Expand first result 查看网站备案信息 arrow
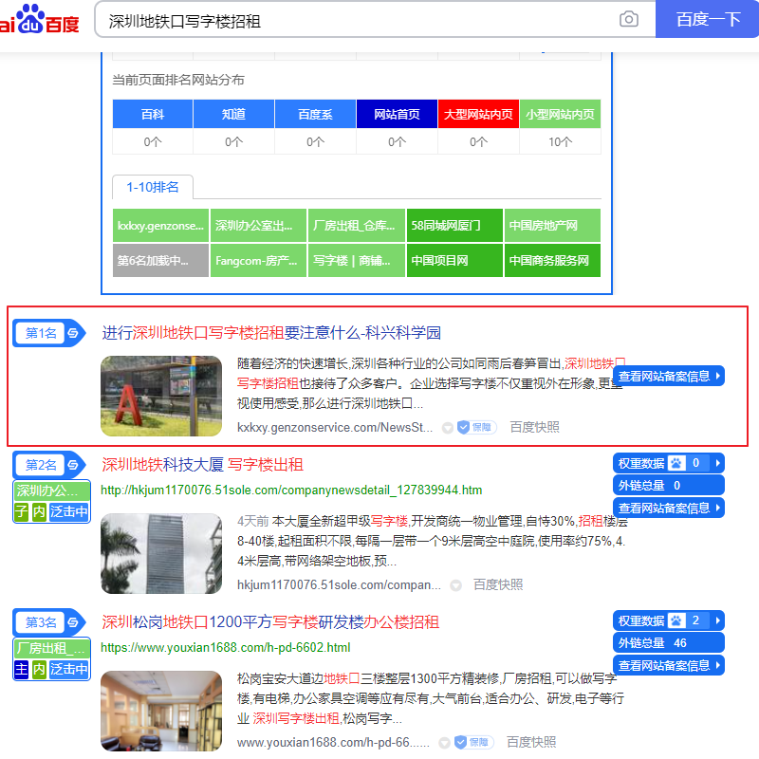 [718, 376]
